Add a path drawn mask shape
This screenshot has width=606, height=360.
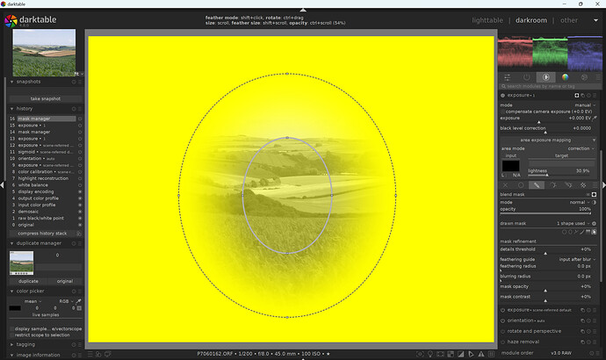click(576, 232)
